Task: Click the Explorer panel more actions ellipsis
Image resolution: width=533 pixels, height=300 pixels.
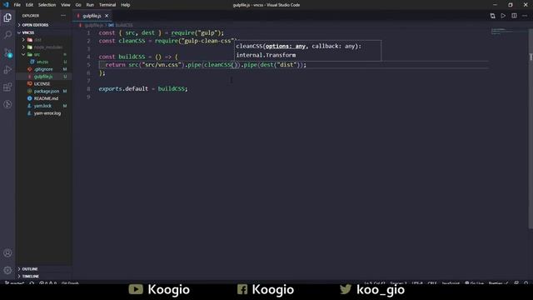Action: click(x=63, y=16)
